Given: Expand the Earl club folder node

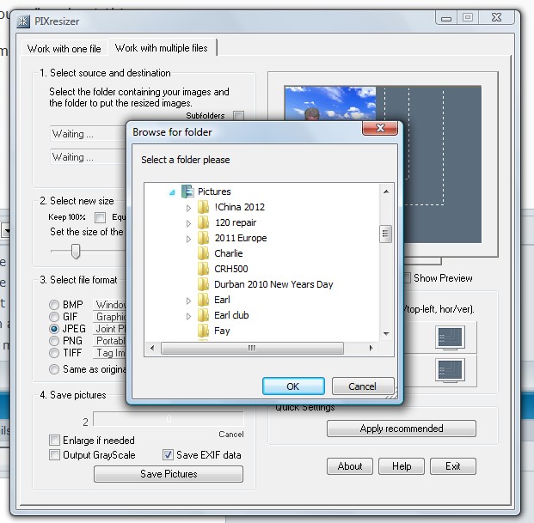Looking at the screenshot, I should (x=188, y=317).
